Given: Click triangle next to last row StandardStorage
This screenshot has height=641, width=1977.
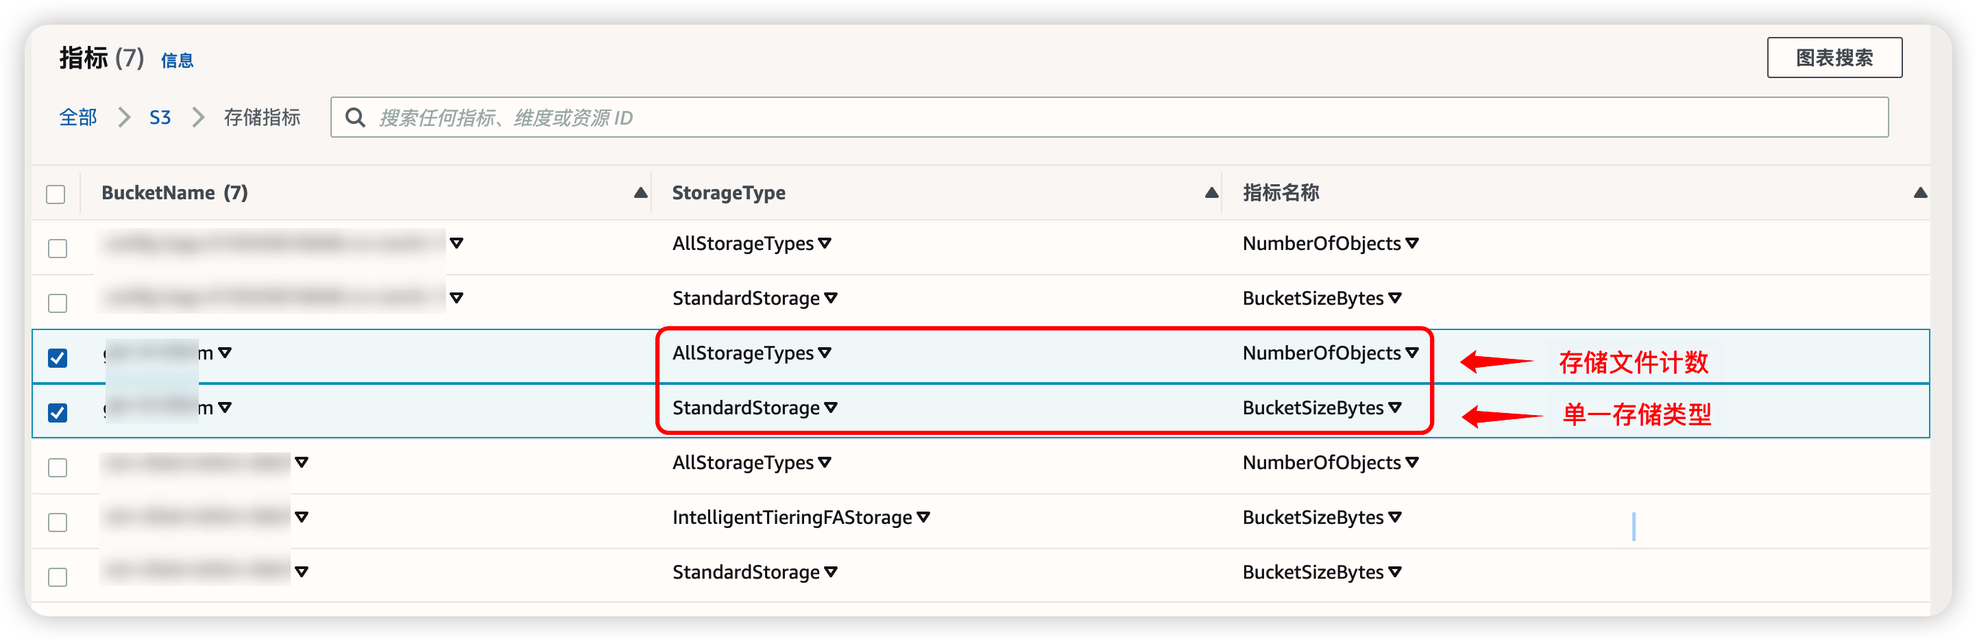Looking at the screenshot, I should tap(830, 572).
